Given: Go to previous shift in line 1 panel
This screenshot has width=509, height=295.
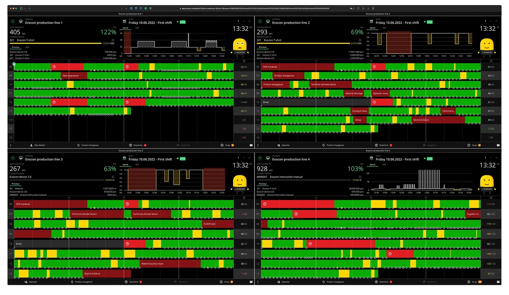Looking at the screenshot, I should click(x=239, y=21).
